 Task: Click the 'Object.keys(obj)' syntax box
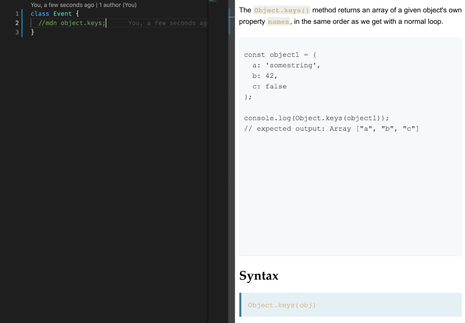(350, 305)
